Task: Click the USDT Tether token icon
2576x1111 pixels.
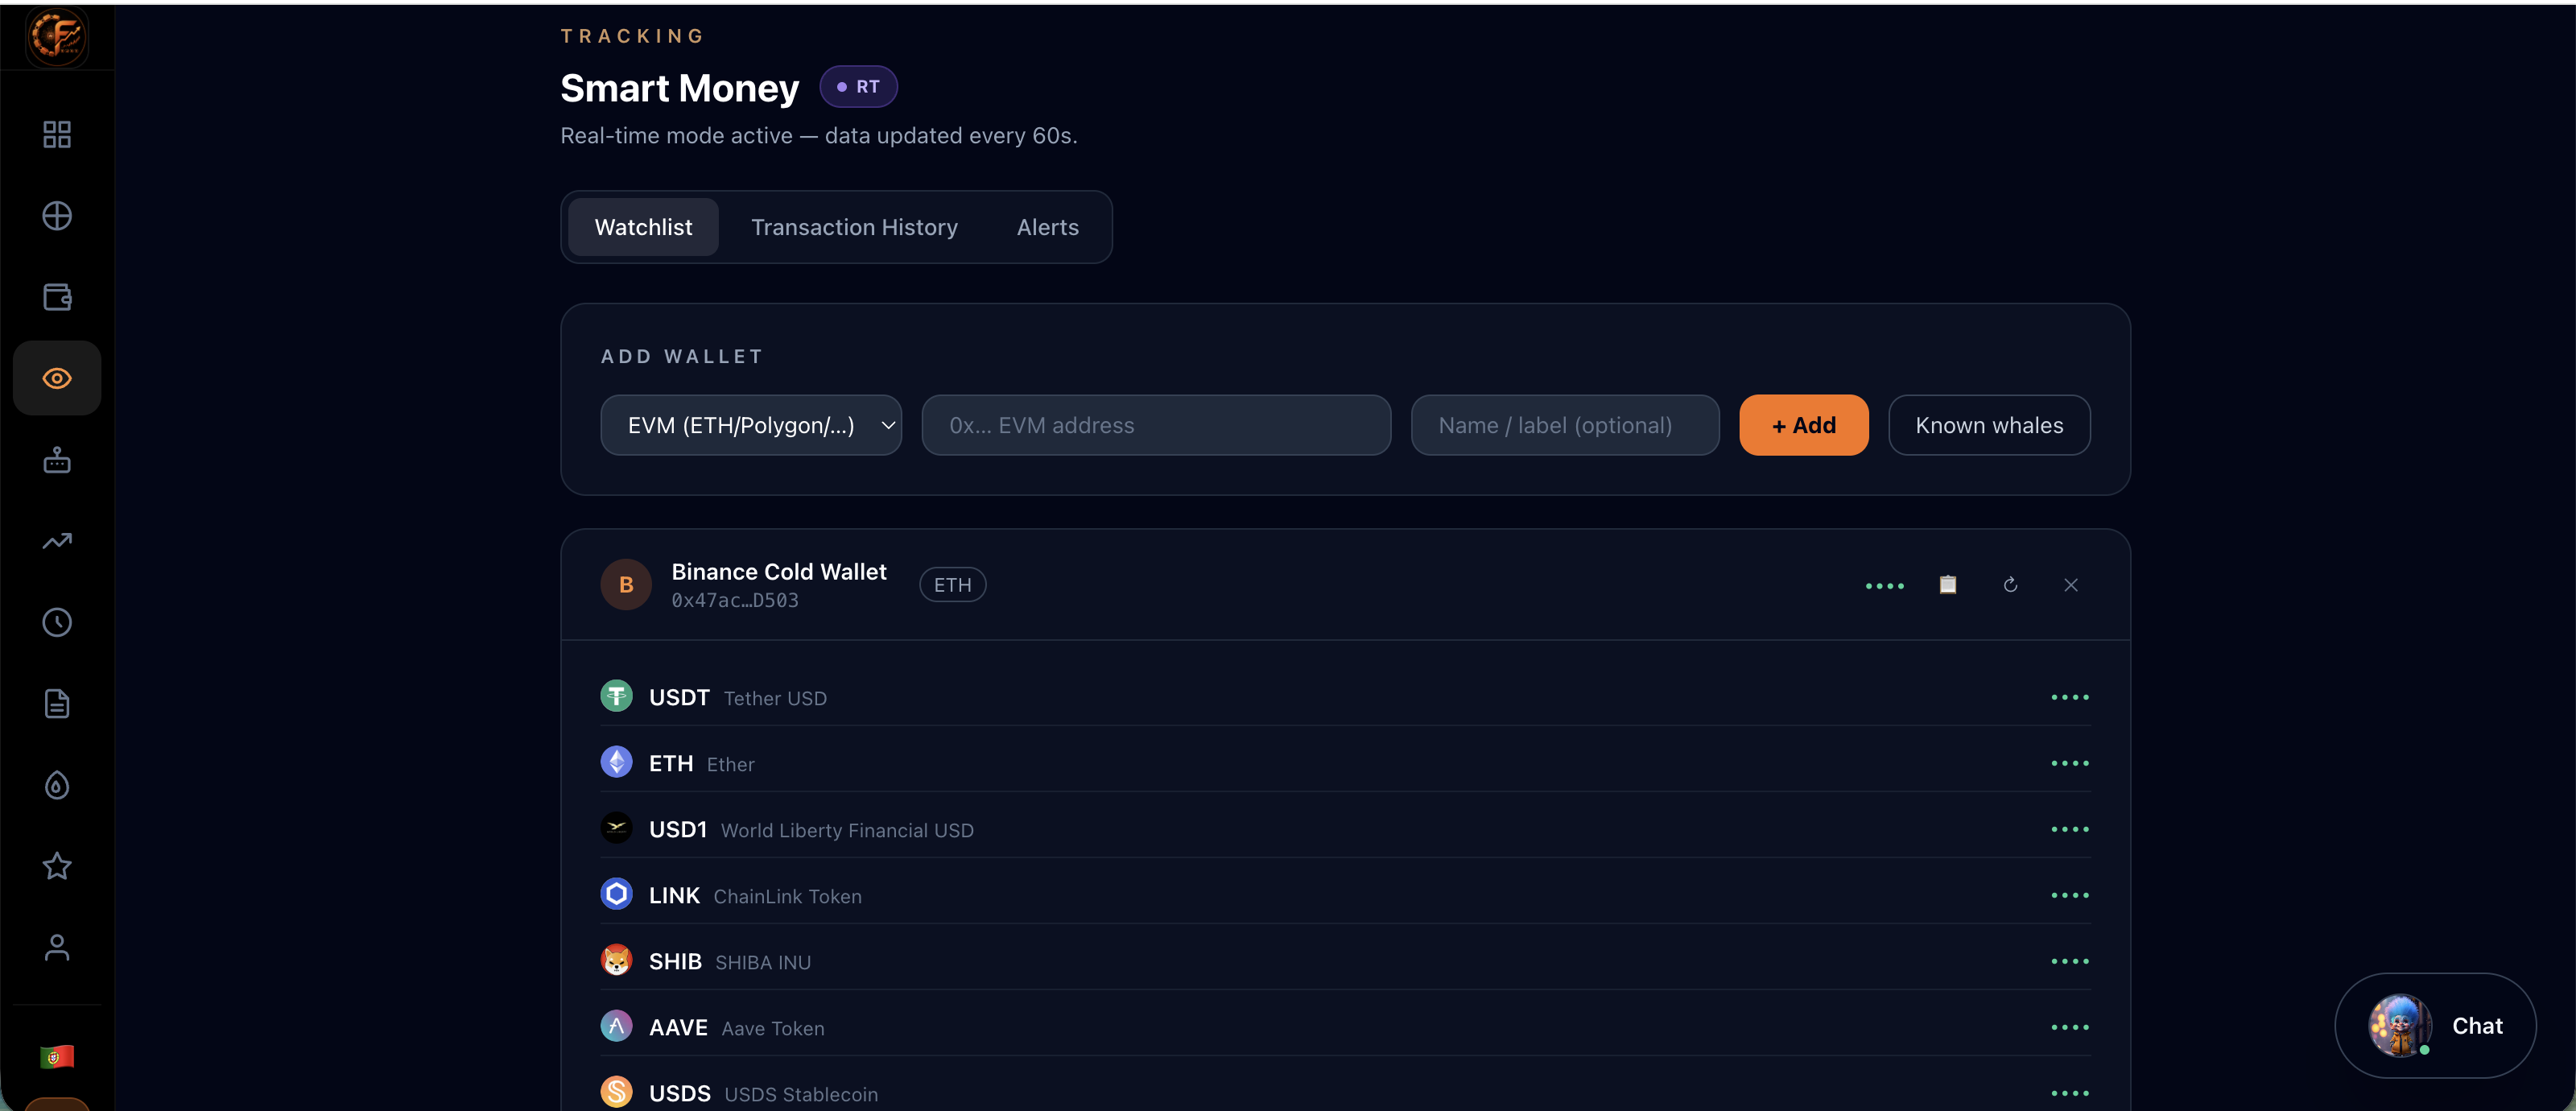Action: (x=616, y=696)
